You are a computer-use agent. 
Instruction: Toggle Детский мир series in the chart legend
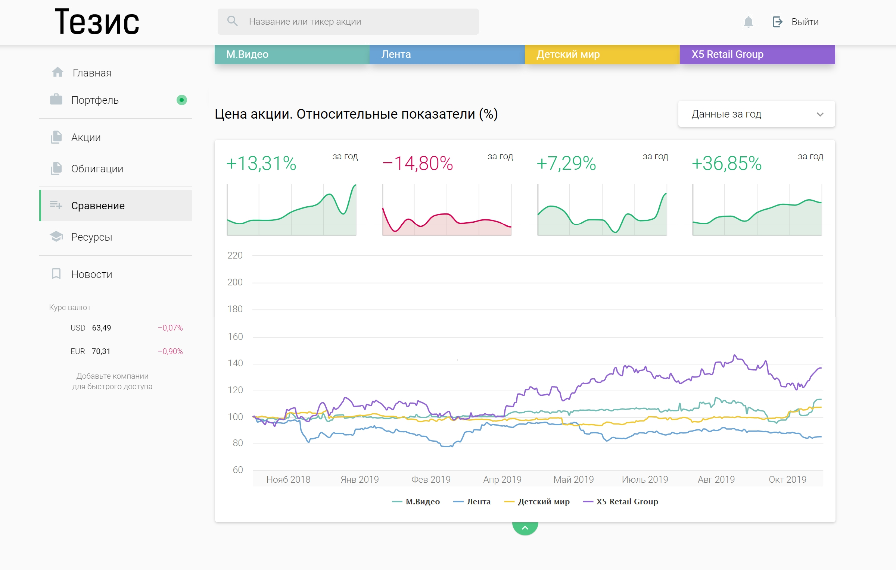pyautogui.click(x=537, y=501)
